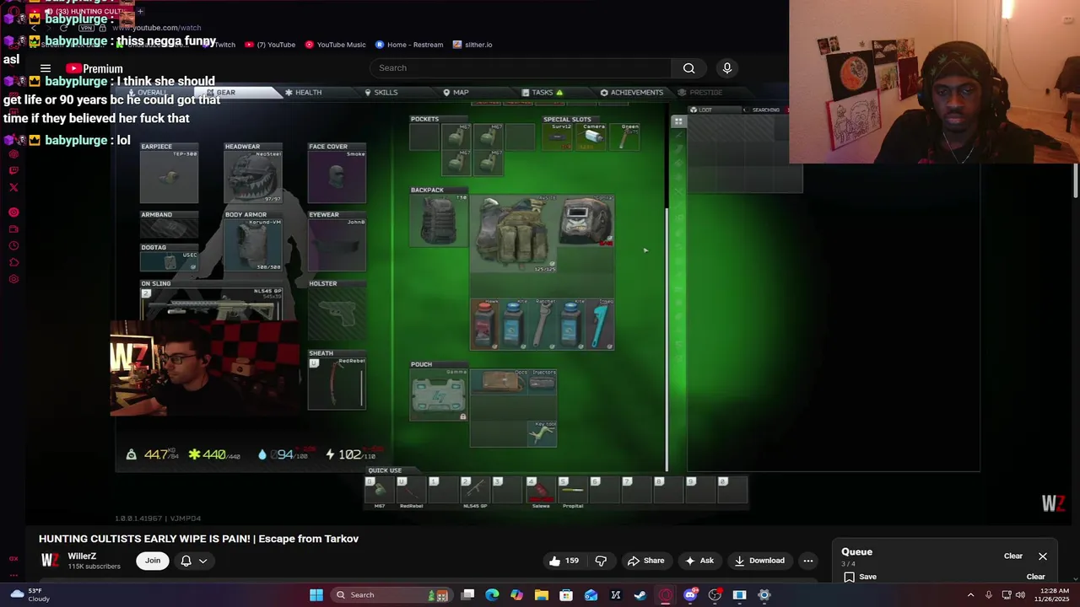Share the video
This screenshot has height=607, width=1080.
645,561
